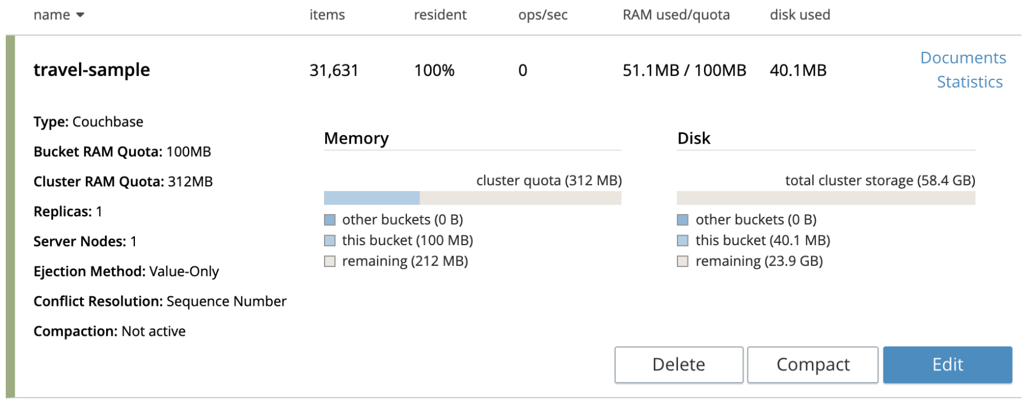Click Disk other buckets legend swatch
Image resolution: width=1025 pixels, height=401 pixels.
point(683,220)
